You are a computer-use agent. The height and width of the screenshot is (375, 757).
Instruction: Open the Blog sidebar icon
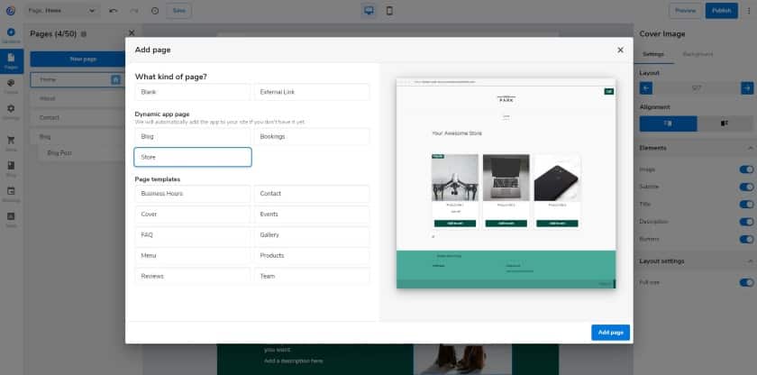pyautogui.click(x=11, y=169)
